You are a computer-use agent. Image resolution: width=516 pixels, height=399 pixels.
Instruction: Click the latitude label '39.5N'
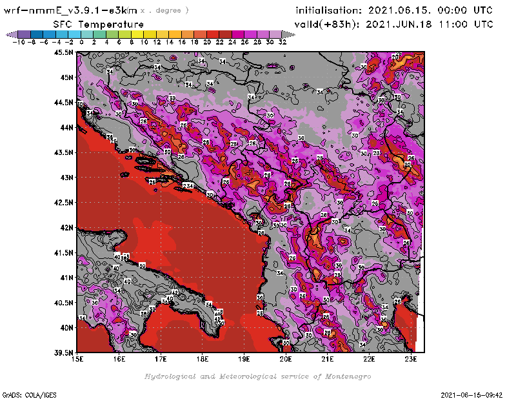pos(63,353)
